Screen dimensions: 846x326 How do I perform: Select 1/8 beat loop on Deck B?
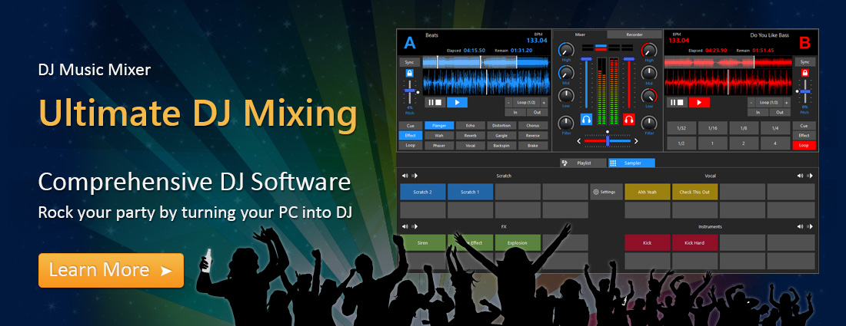(x=744, y=128)
